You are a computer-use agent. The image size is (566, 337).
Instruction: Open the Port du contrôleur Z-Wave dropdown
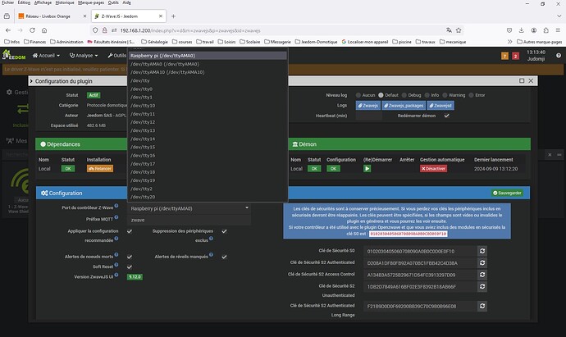pyautogui.click(x=189, y=208)
